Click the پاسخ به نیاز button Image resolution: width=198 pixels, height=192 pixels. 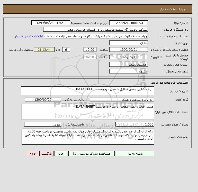click(x=135, y=154)
